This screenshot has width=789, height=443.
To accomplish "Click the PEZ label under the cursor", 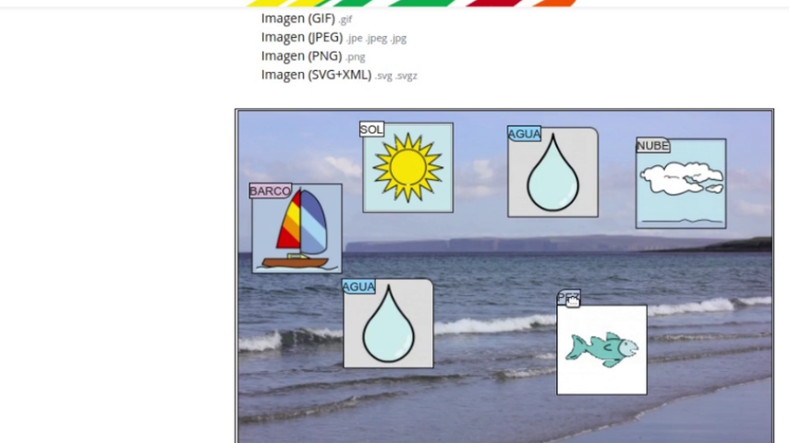I will (568, 297).
